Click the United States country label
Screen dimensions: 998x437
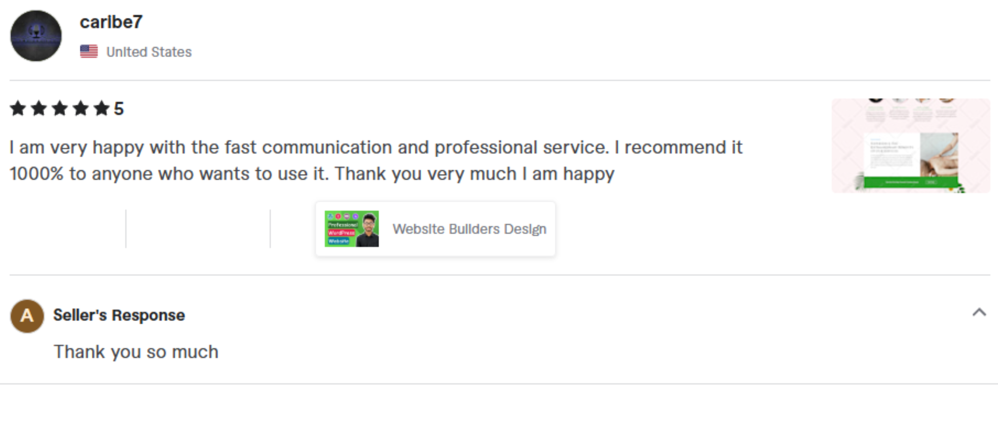149,52
